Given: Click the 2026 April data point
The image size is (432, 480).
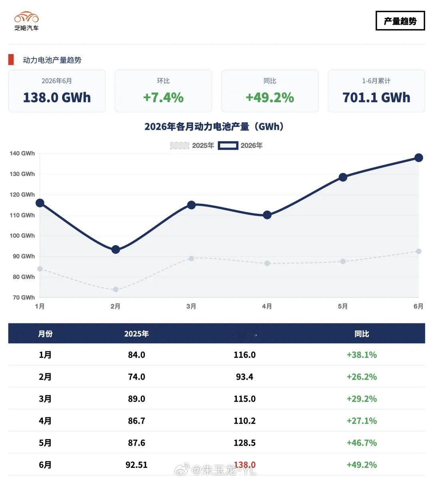Looking at the screenshot, I should point(267,215).
